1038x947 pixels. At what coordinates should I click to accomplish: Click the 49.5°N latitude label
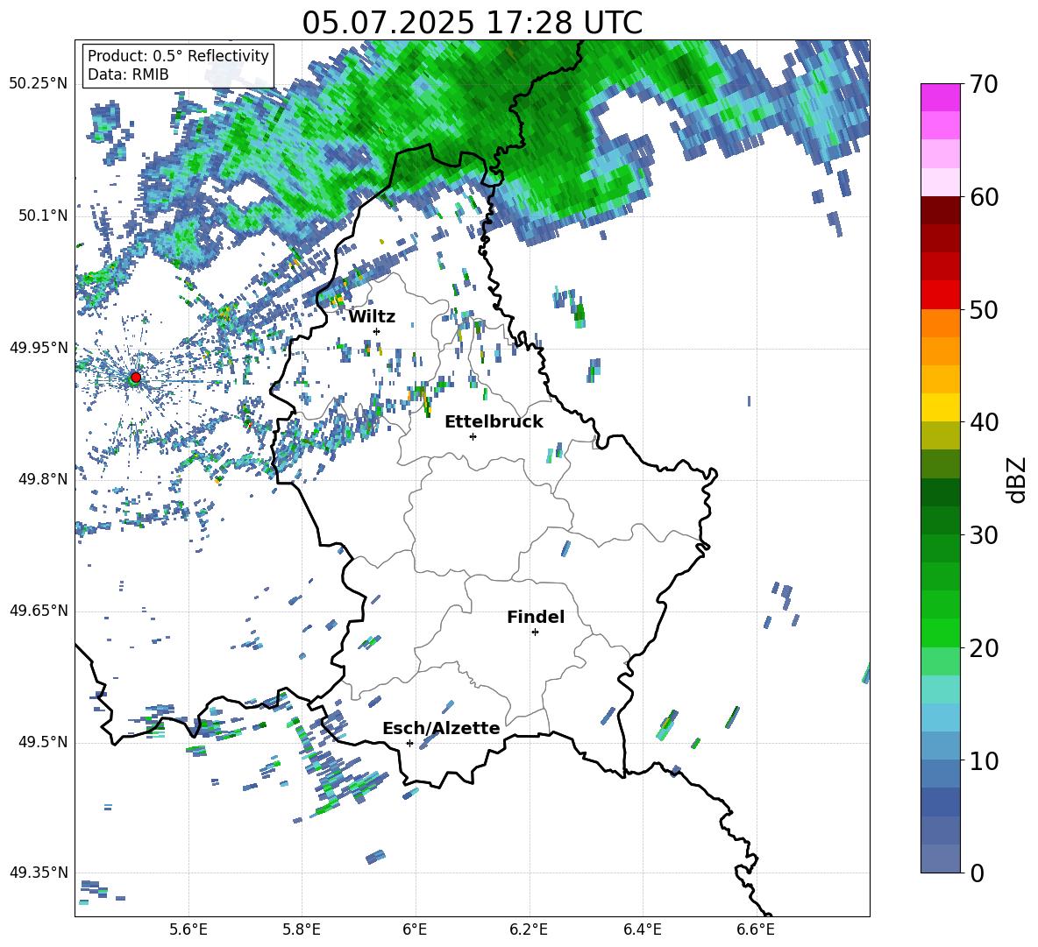(x=43, y=742)
